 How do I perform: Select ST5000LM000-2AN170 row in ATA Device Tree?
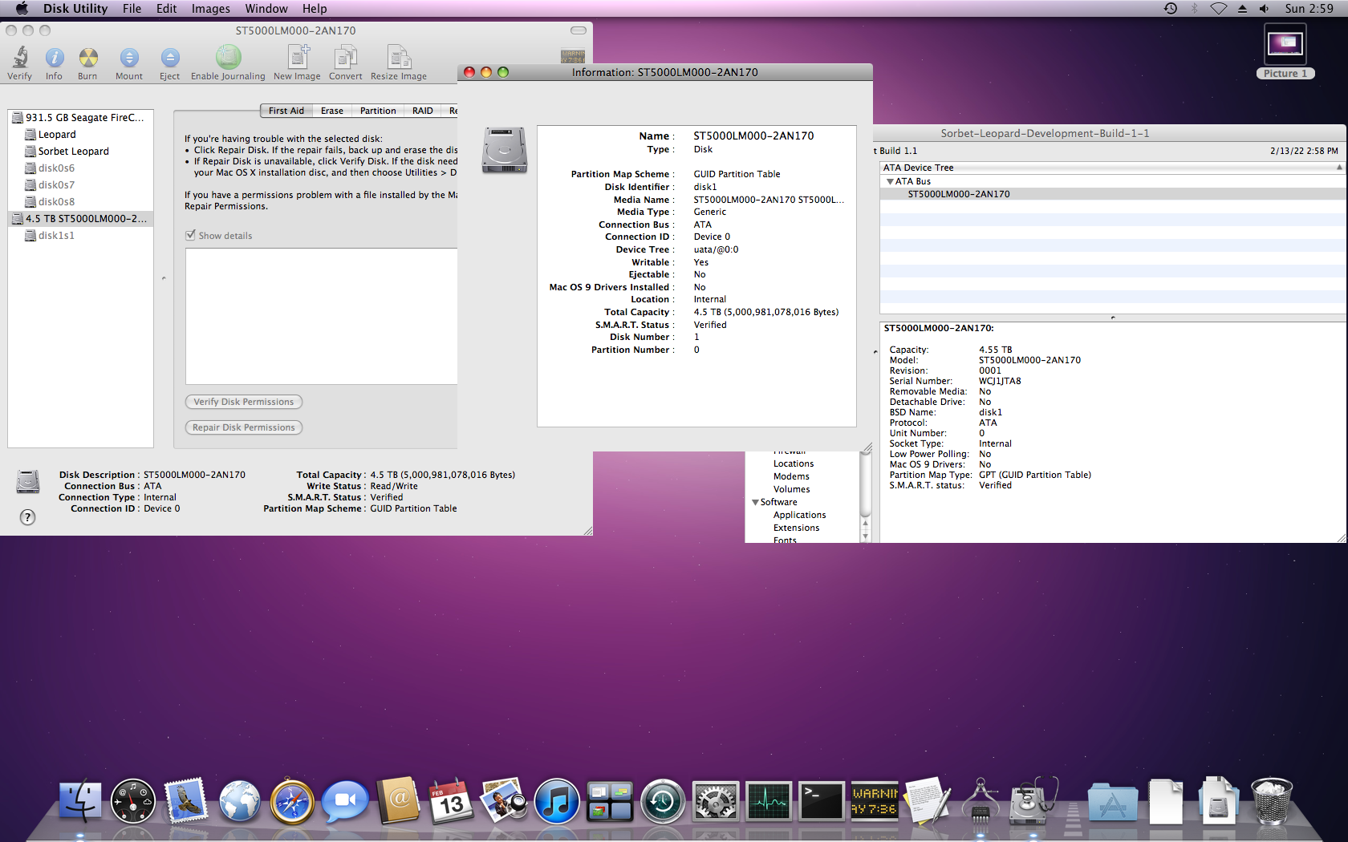(x=1113, y=194)
